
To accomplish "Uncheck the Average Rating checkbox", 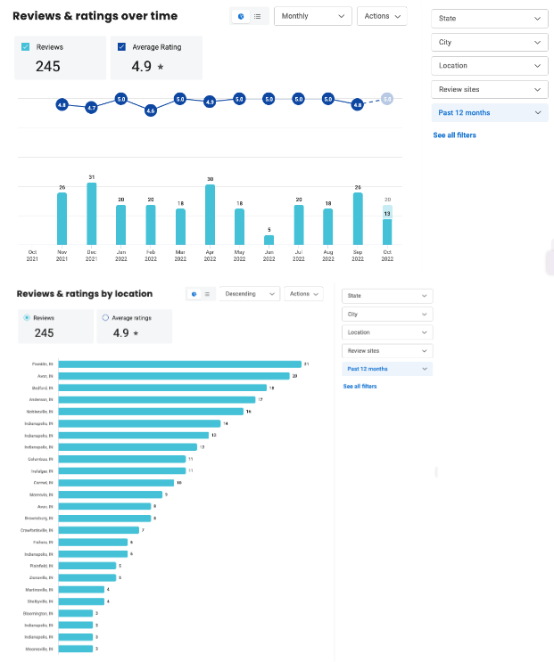I will [x=121, y=47].
